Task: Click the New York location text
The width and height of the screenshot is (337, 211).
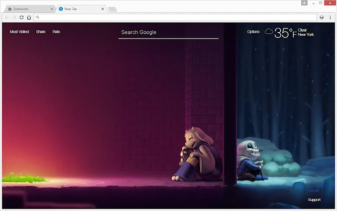Action: 305,34
